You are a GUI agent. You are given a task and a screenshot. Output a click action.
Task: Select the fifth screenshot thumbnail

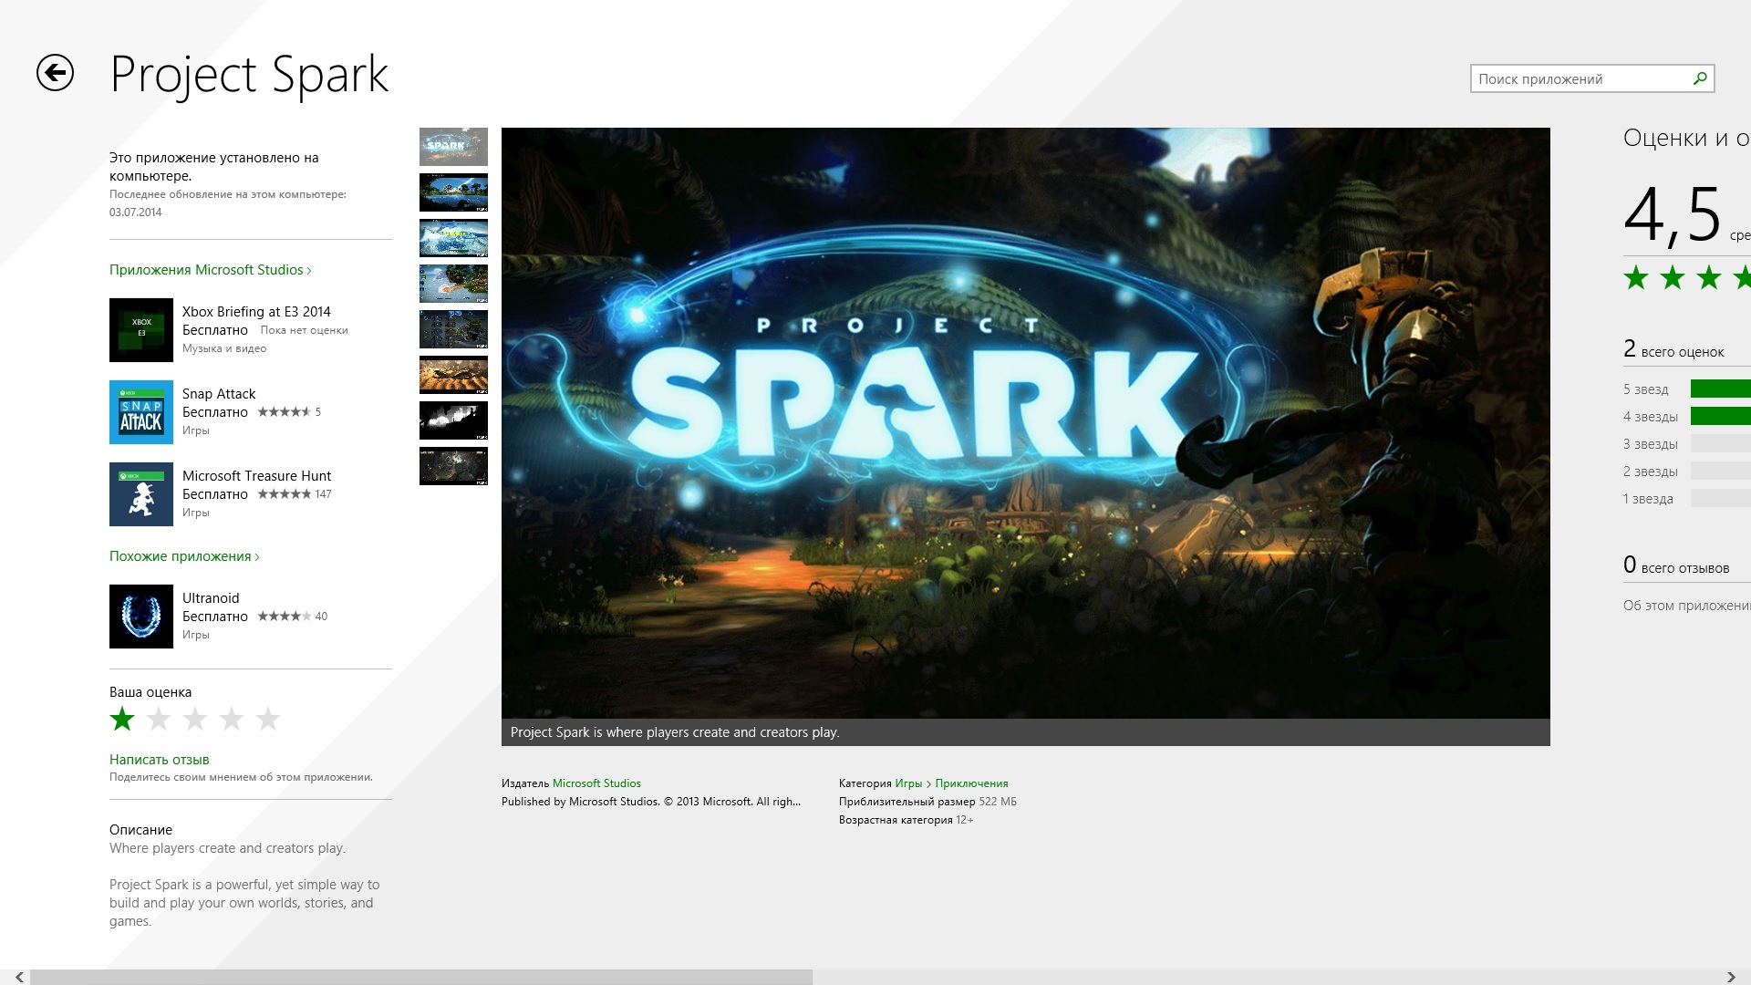tap(453, 329)
